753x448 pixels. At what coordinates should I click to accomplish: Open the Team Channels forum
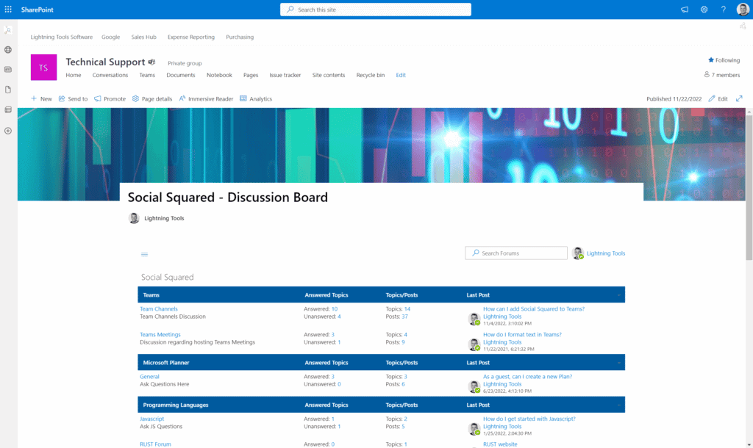[158, 308]
